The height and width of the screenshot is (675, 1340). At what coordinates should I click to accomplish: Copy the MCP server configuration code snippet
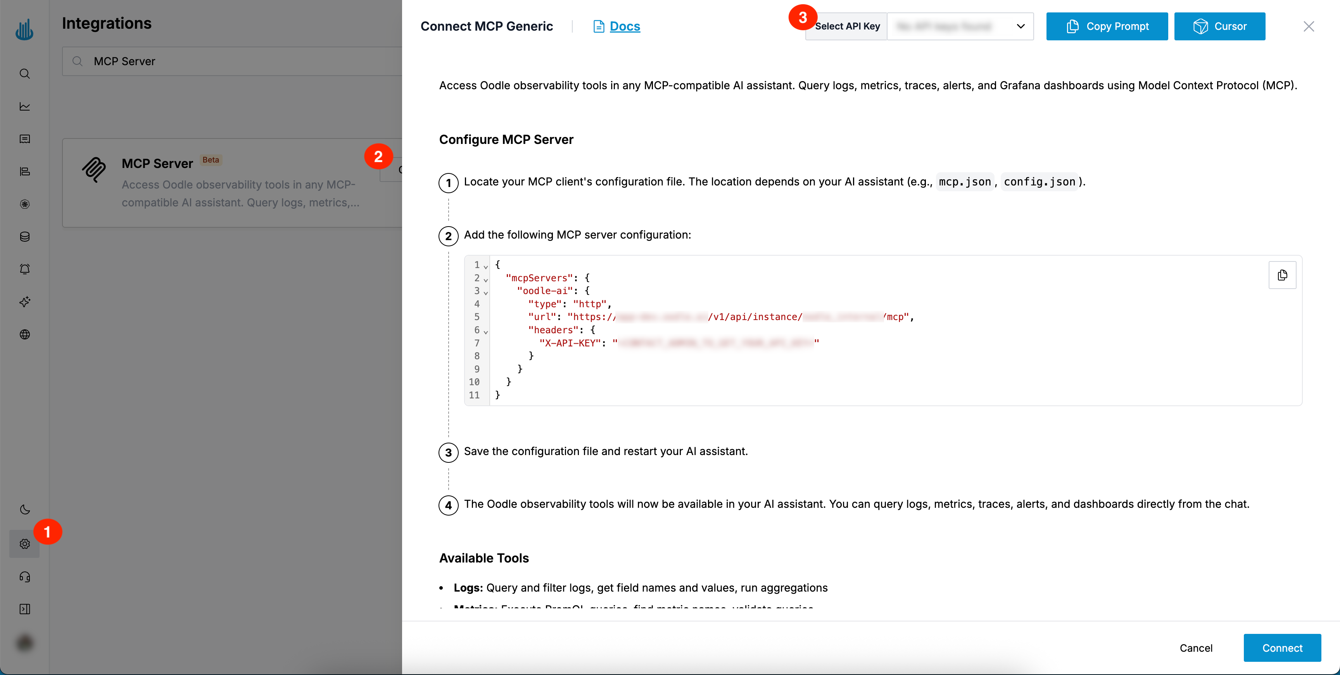(x=1282, y=275)
